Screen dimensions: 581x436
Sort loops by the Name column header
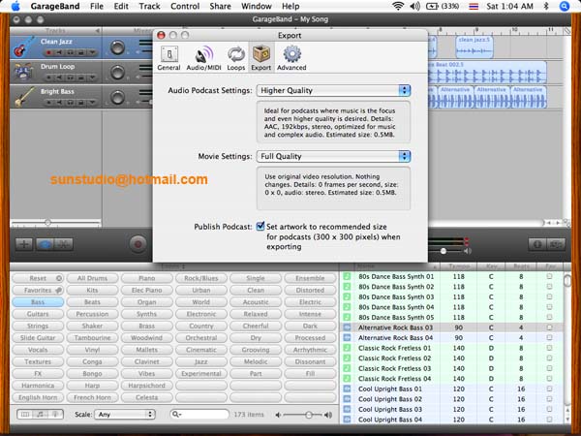pos(396,266)
